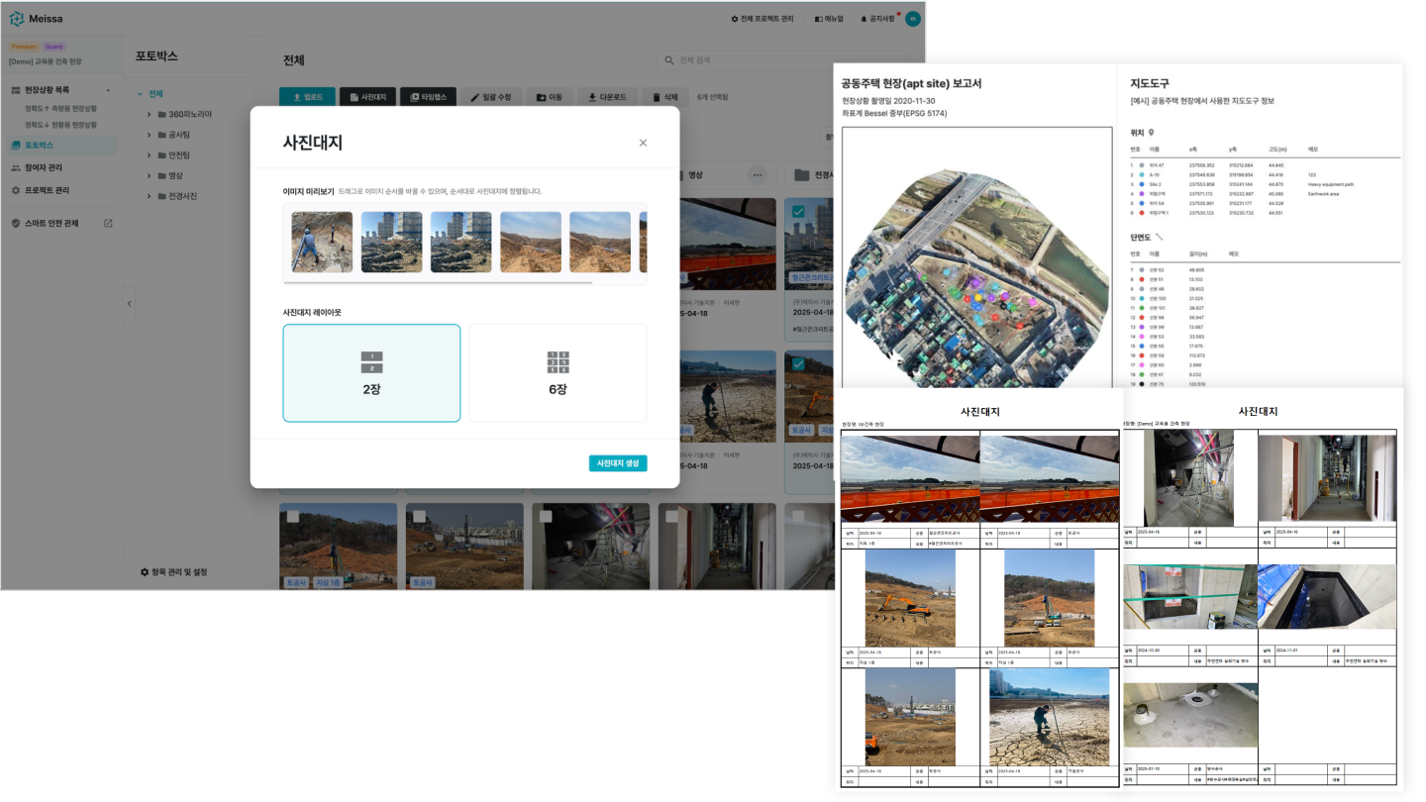Check the partially hidden last-row photo checkbox

[x=799, y=516]
